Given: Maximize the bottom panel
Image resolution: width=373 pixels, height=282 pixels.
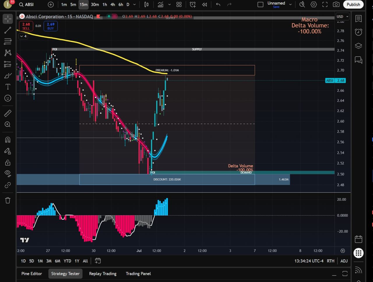Looking at the screenshot, I should [345, 274].
